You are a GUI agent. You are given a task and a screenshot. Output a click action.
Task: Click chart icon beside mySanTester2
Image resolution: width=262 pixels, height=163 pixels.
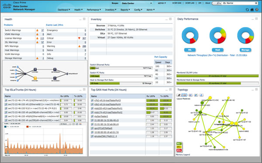click(92, 116)
